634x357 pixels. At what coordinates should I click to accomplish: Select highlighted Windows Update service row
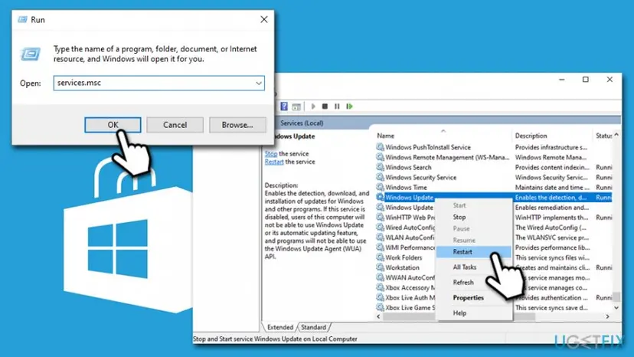click(493, 198)
